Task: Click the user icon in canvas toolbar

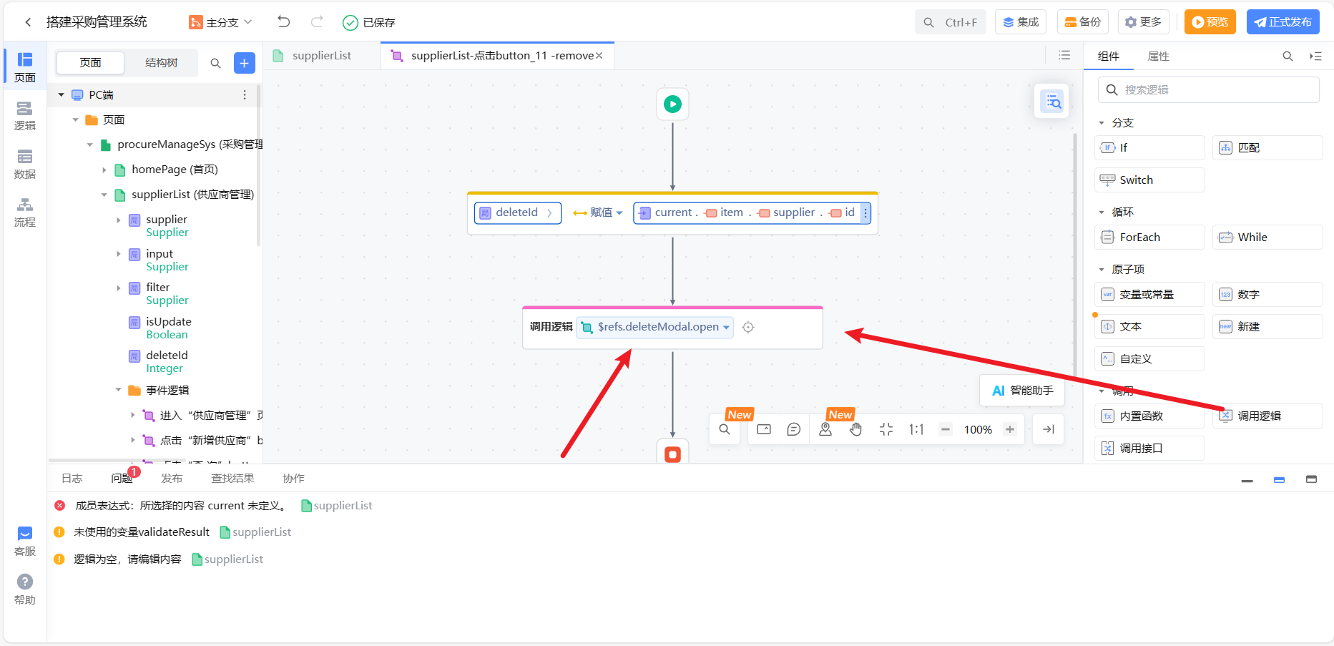Action: (x=825, y=429)
